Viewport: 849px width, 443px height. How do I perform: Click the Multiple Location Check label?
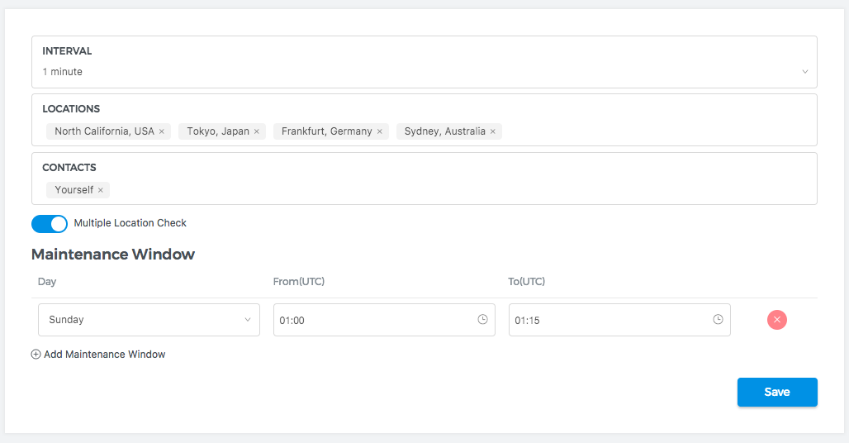click(130, 223)
